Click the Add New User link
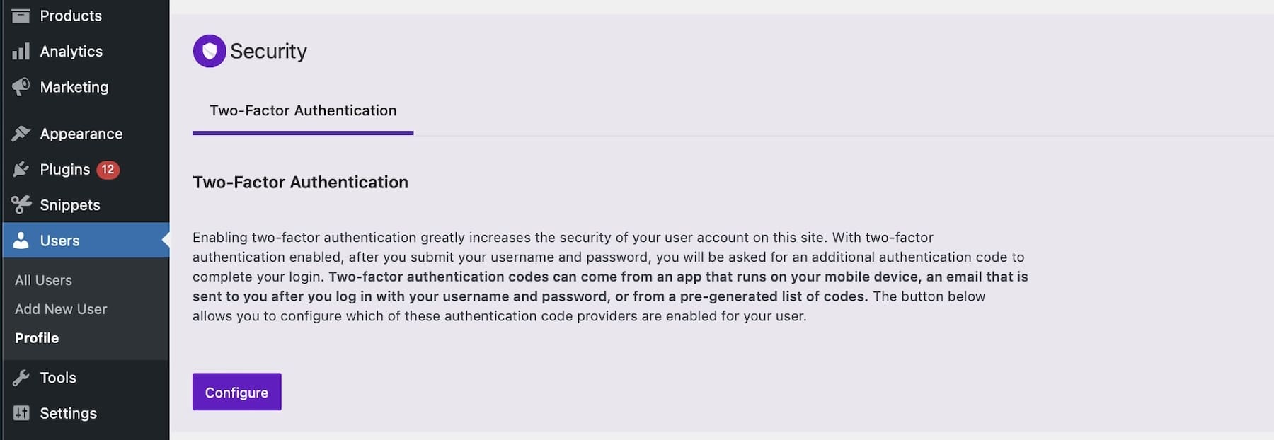 tap(61, 309)
